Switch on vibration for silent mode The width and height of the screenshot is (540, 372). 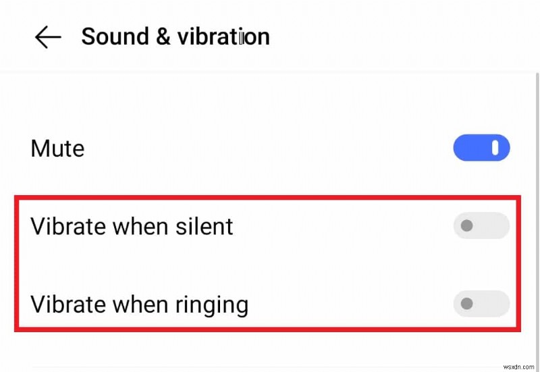tap(481, 225)
